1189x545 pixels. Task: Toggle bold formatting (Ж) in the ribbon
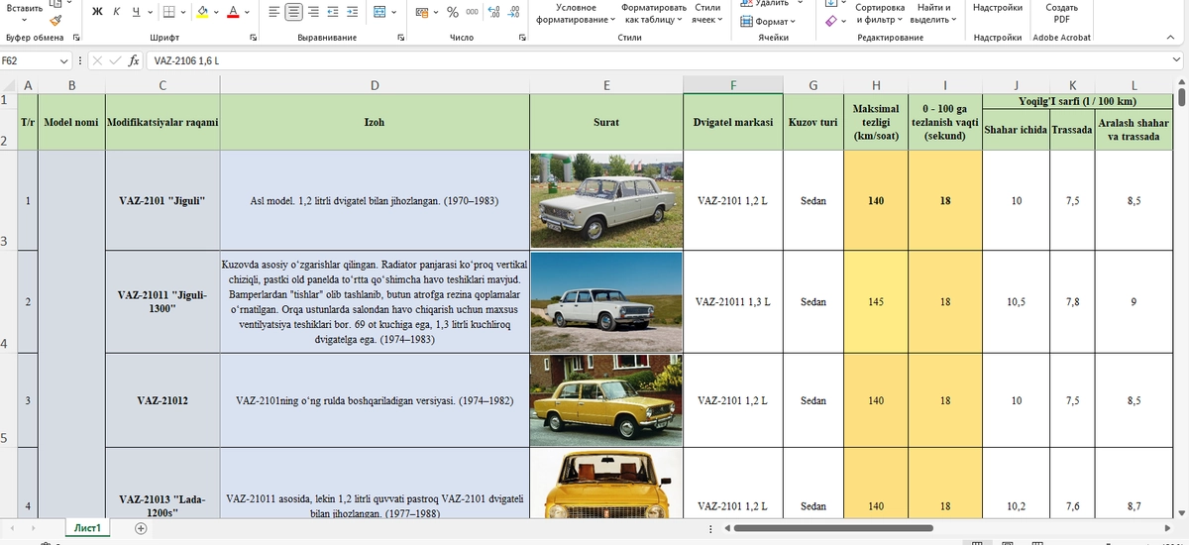pyautogui.click(x=97, y=12)
